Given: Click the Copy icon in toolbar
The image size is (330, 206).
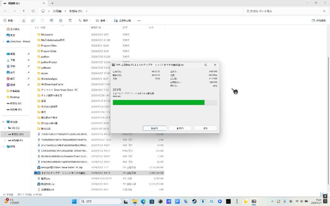Looking at the screenshot, I should [33, 20].
